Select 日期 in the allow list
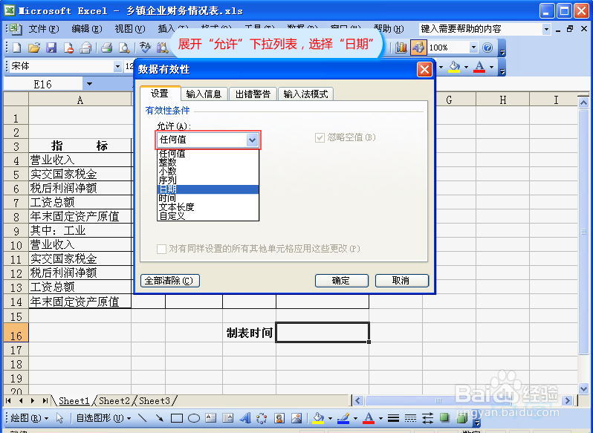The image size is (593, 433). (208, 189)
